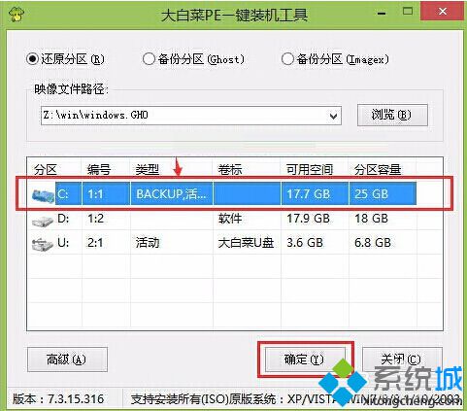
Task: Close the window with the red X
Action: 442,12
